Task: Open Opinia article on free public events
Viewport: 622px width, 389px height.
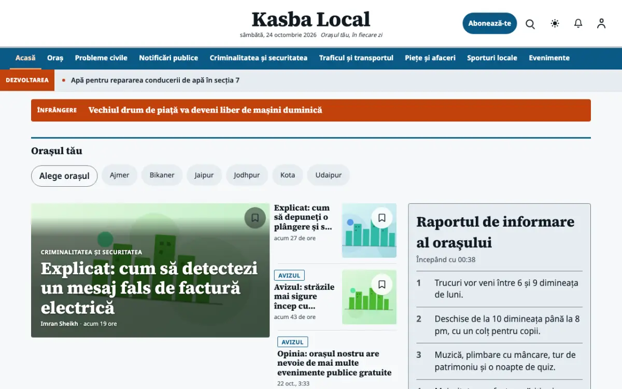Action: pyautogui.click(x=334, y=363)
